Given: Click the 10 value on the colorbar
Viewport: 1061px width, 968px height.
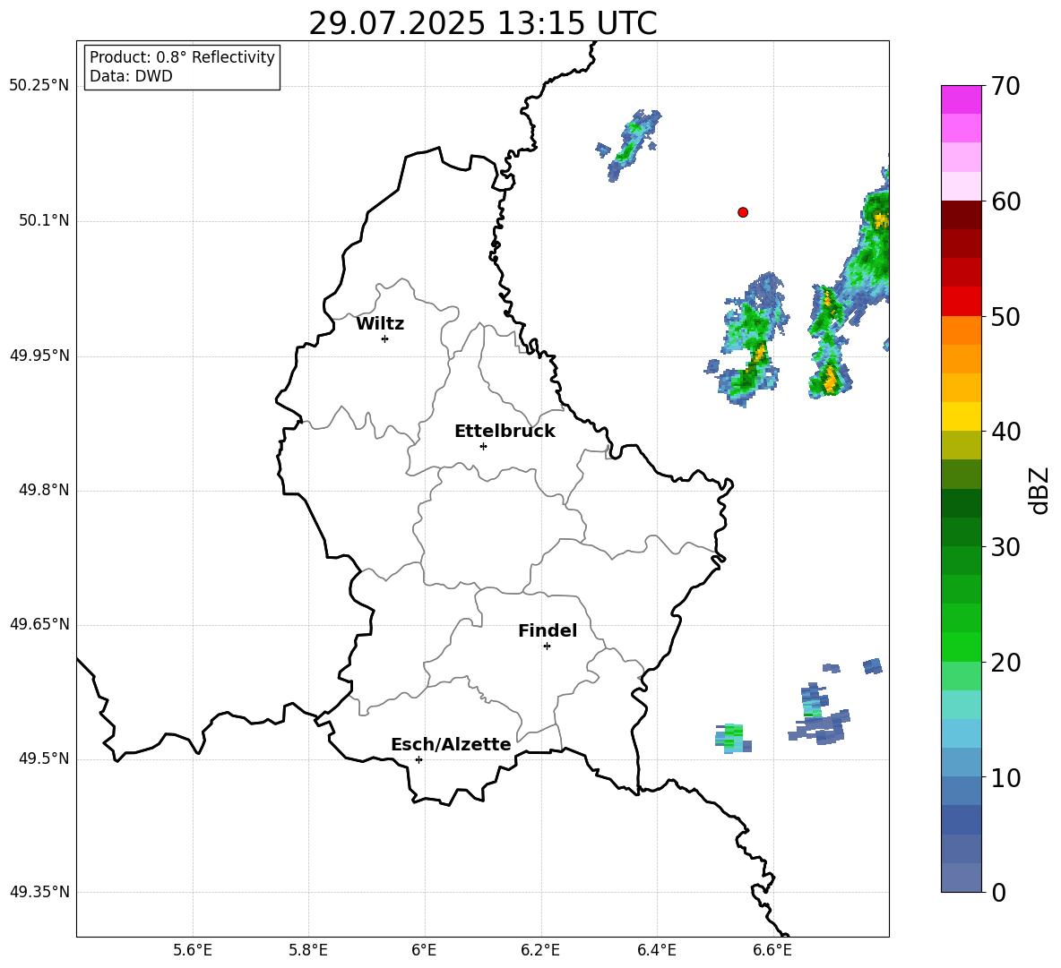Looking at the screenshot, I should (x=1005, y=777).
